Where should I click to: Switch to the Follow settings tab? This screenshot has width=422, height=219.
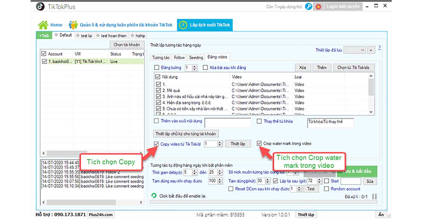click(179, 57)
